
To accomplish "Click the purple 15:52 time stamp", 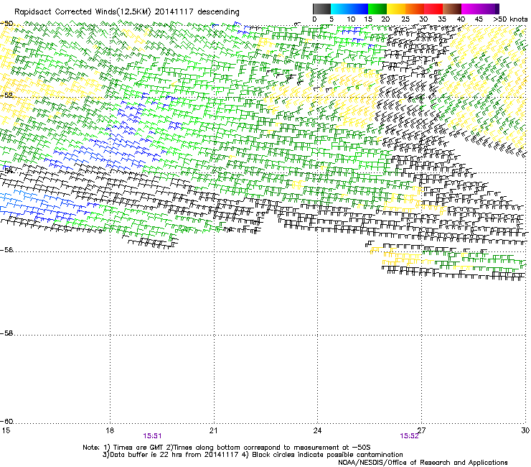I will coord(409,436).
